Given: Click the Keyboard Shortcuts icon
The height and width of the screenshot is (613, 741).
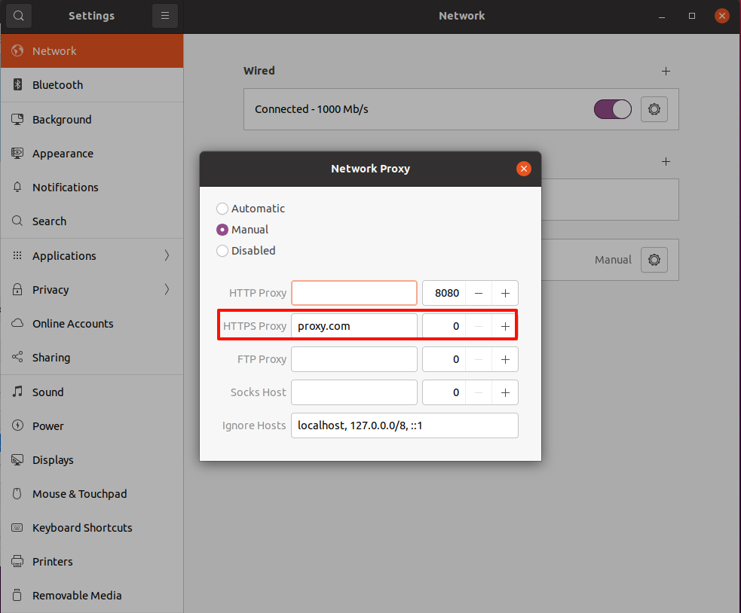Looking at the screenshot, I should (17, 527).
